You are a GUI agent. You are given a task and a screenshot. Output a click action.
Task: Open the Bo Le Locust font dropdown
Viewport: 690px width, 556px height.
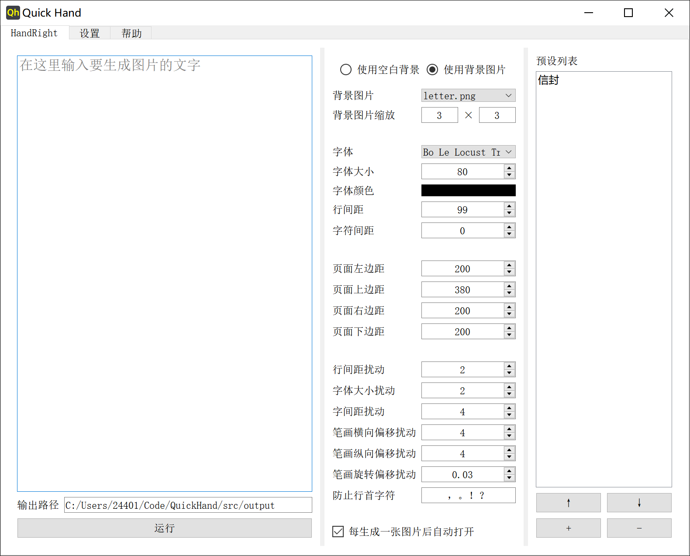pos(469,152)
